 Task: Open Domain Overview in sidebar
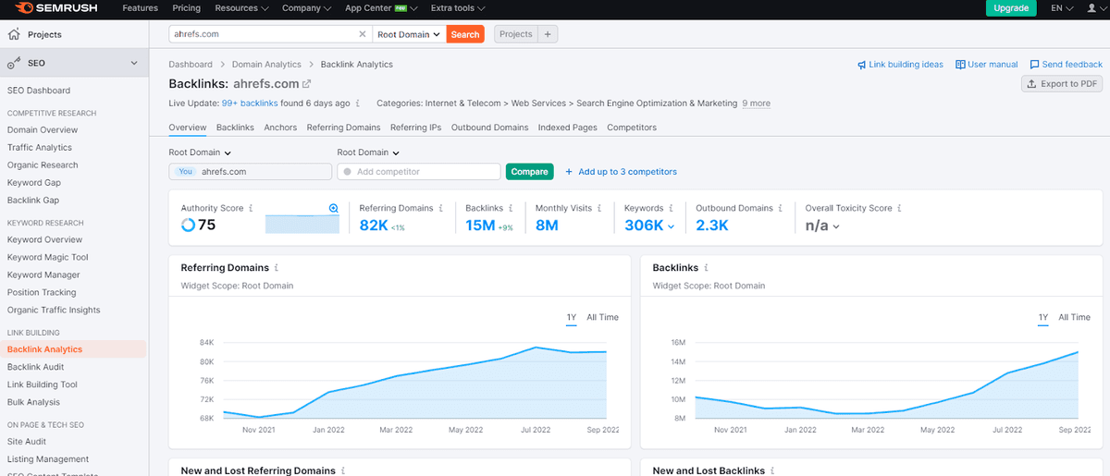pos(43,129)
